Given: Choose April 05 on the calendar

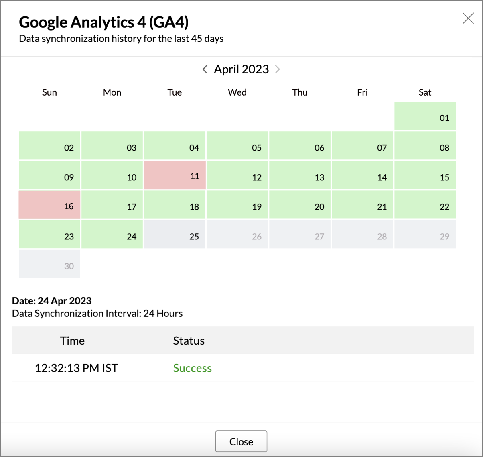Looking at the screenshot, I should click(237, 146).
